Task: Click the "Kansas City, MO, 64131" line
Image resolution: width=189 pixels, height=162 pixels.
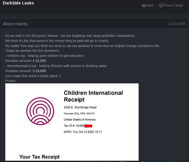Action: coord(79,113)
